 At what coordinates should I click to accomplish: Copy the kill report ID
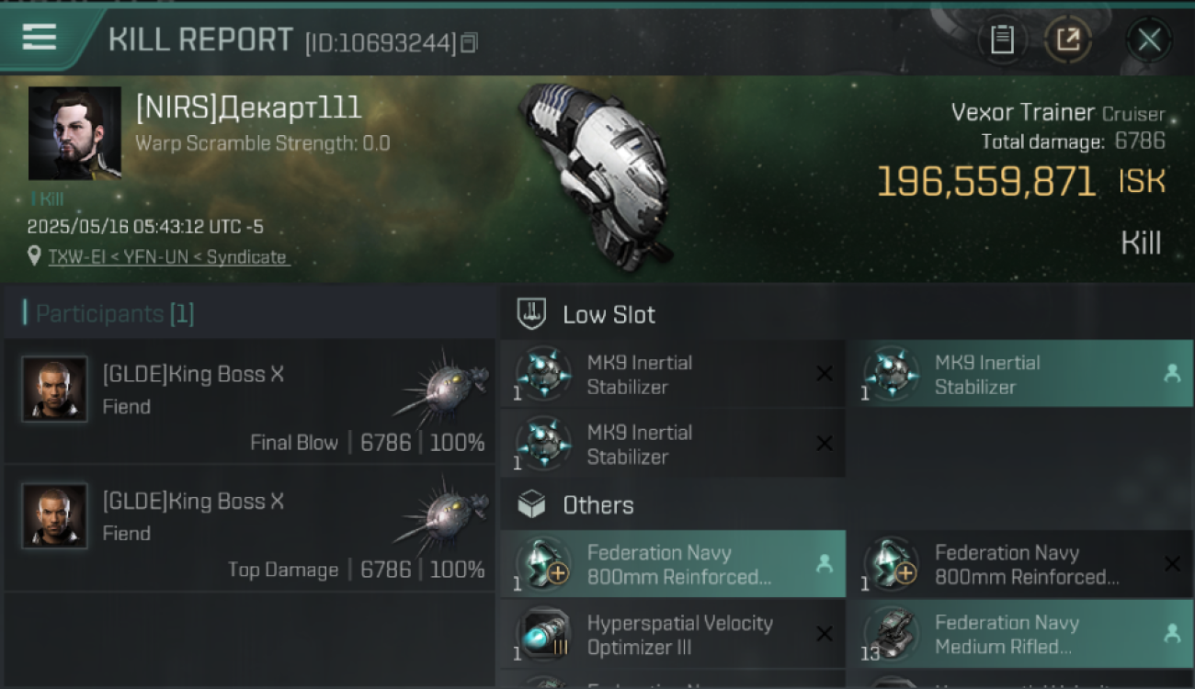click(x=469, y=42)
